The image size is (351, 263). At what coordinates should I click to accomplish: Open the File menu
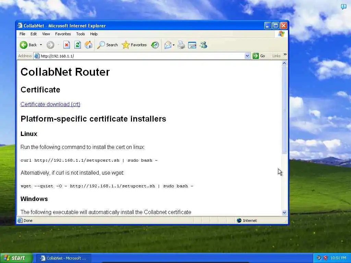[x=22, y=34]
